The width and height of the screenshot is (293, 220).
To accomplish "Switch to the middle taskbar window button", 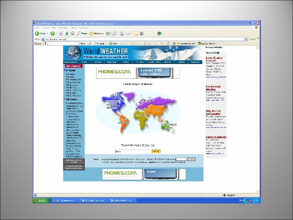I will [94, 200].
